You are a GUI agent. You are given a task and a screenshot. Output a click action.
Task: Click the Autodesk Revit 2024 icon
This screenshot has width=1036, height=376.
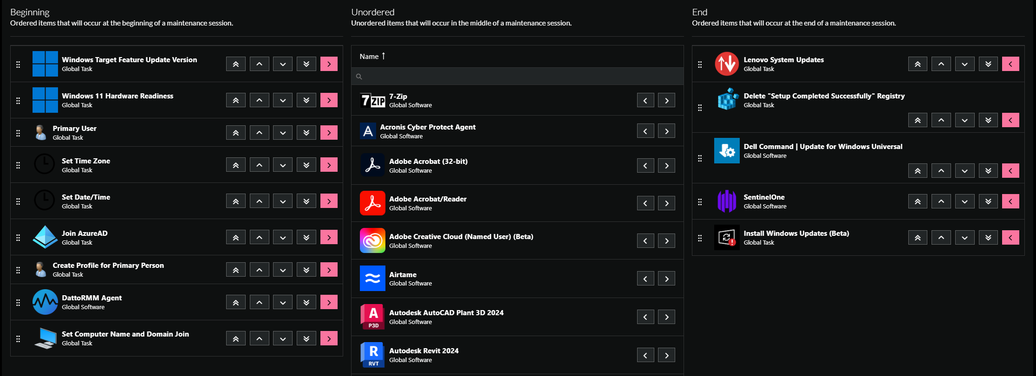[x=372, y=355]
